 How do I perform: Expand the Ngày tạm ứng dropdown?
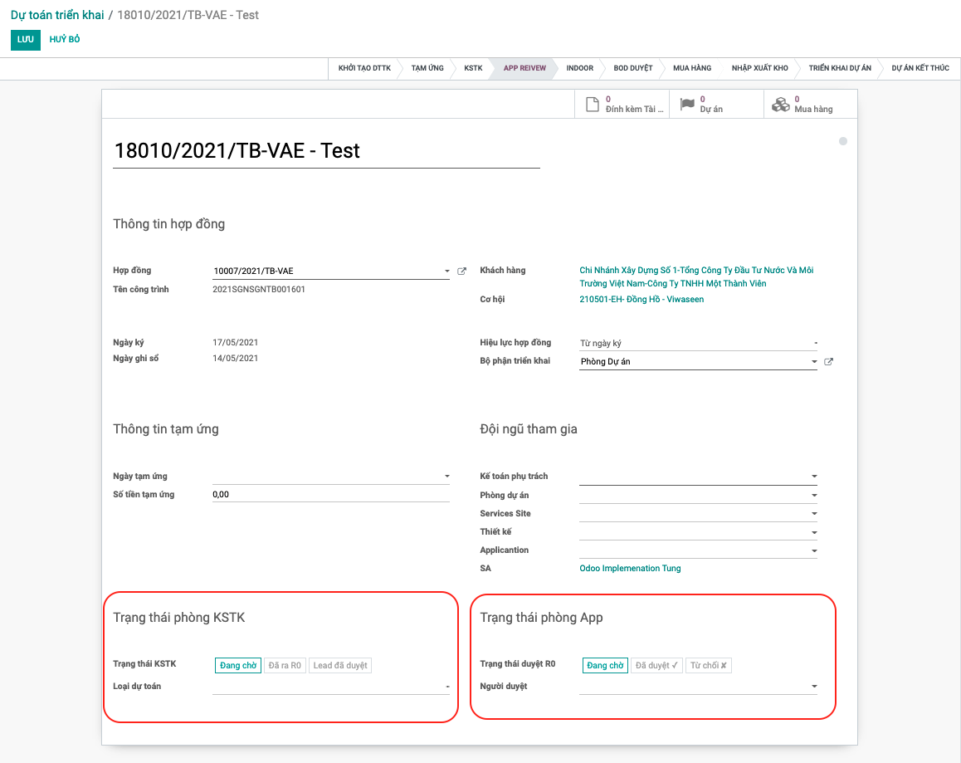447,477
